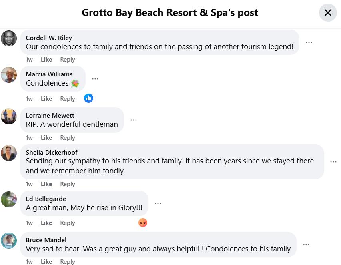Viewport: 341px width, 265px height.
Task: View the like reaction on Marcia Williams' comment
Action: (x=89, y=98)
